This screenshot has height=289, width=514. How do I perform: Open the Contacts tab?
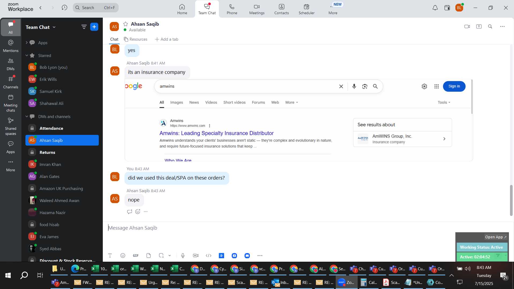281,9
